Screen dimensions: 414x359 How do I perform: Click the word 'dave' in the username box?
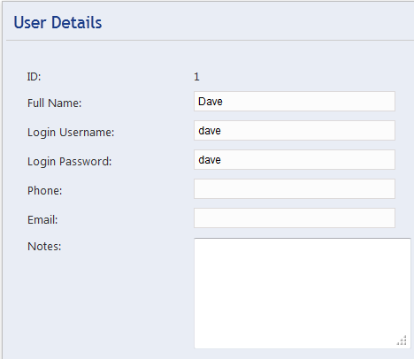pos(210,131)
